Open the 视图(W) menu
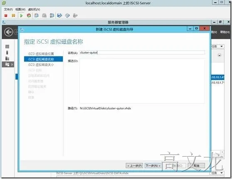The width and height of the screenshot is (232, 179). click(x=20, y=10)
